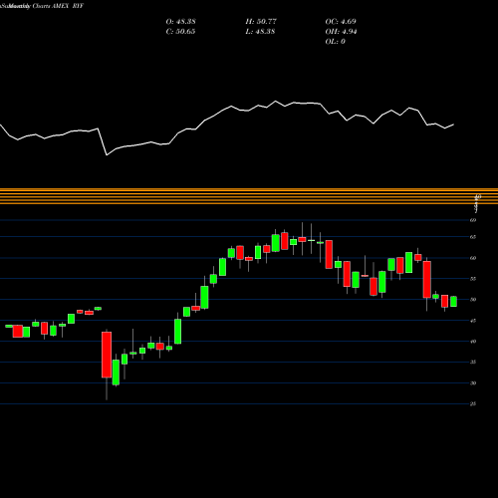This screenshot has height=498, width=498.
Task: Click the 55 price axis label
Action: [x=473, y=279]
